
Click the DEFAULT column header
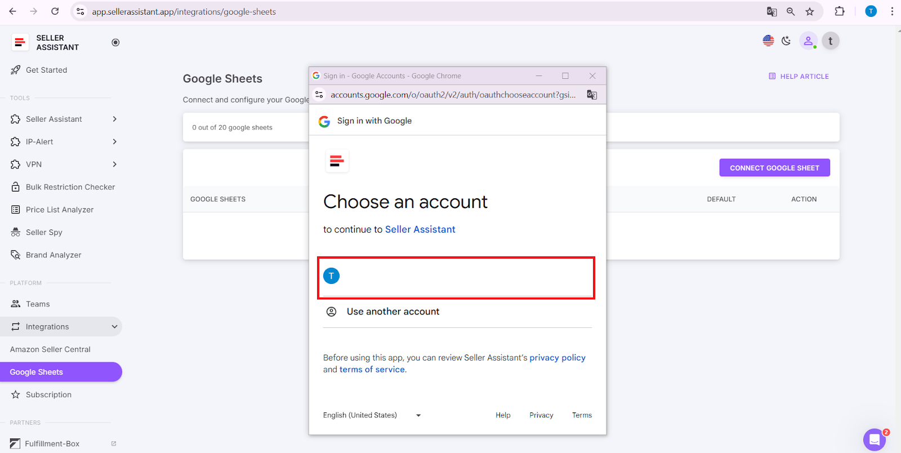coord(721,199)
